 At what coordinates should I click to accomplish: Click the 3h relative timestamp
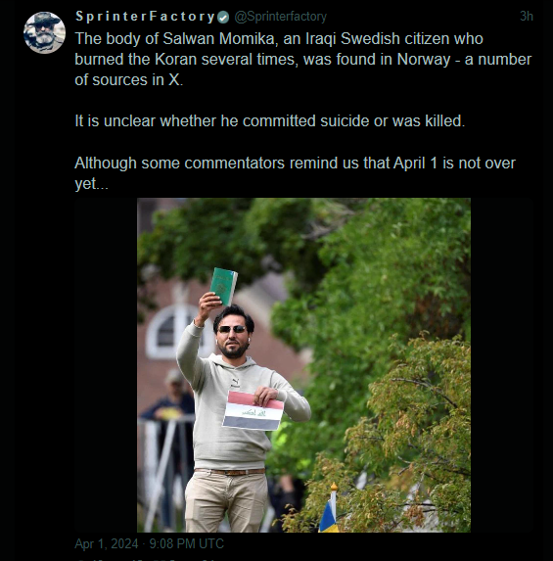(x=527, y=16)
